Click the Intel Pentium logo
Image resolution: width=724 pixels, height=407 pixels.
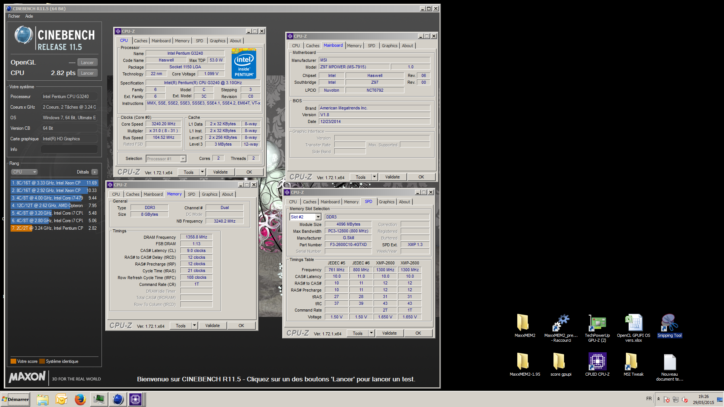(x=244, y=63)
